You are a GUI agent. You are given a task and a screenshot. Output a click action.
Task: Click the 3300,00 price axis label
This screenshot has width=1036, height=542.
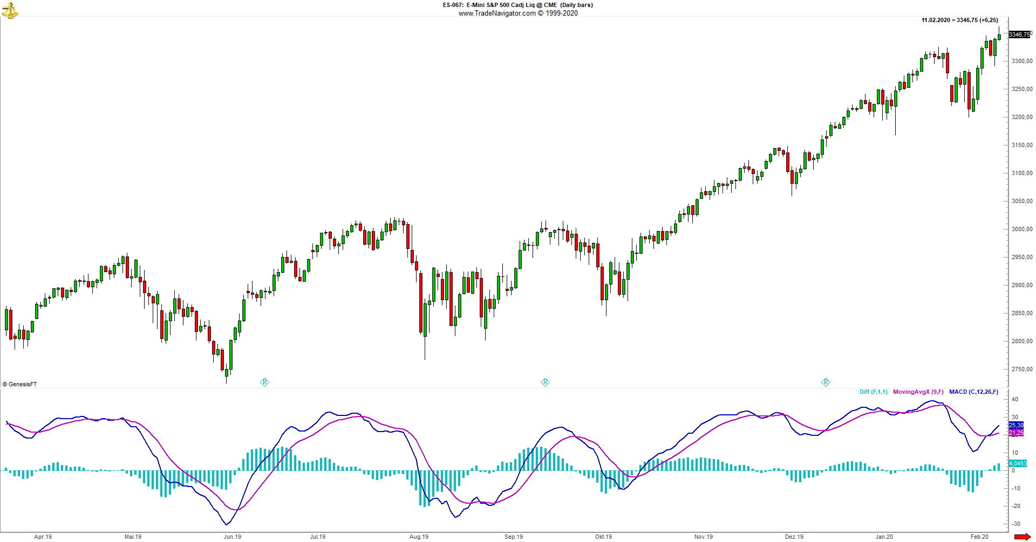click(1022, 61)
